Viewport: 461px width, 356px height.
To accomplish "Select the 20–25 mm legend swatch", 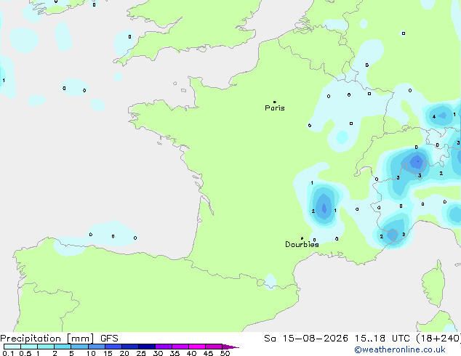I will click(x=130, y=347).
